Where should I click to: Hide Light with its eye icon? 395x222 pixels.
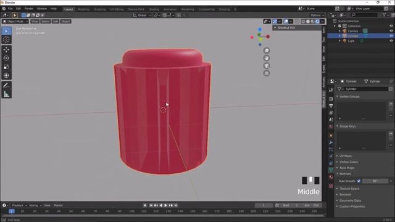click(x=391, y=41)
